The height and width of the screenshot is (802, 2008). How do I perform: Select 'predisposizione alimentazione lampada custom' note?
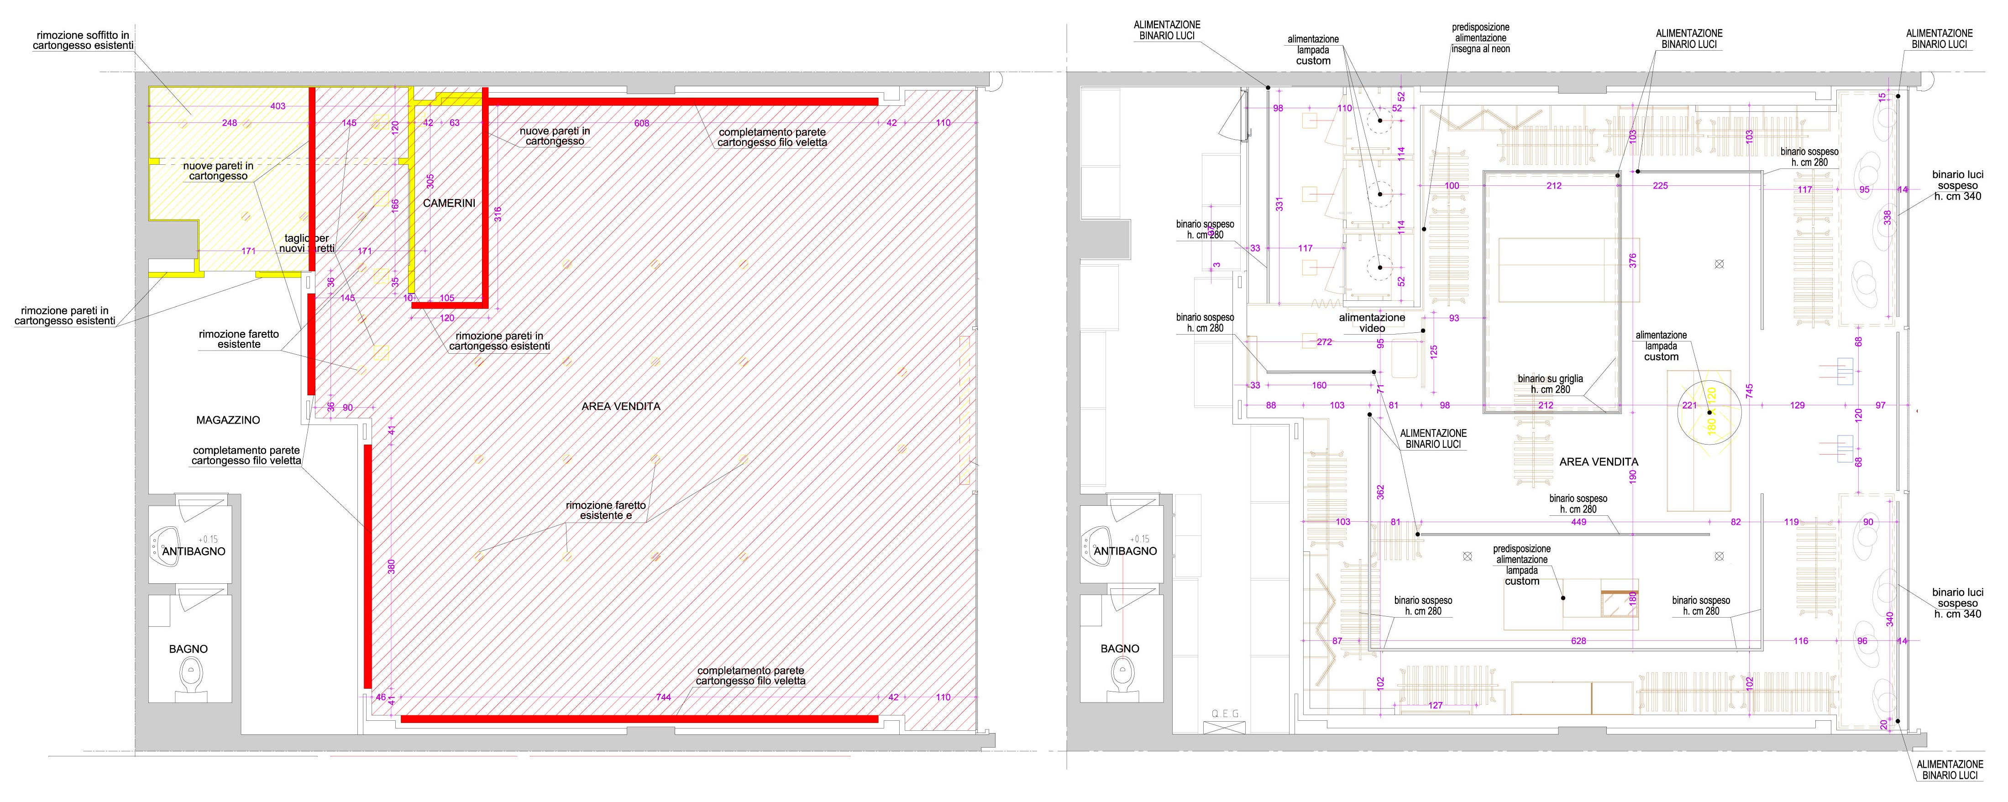coord(1521,565)
